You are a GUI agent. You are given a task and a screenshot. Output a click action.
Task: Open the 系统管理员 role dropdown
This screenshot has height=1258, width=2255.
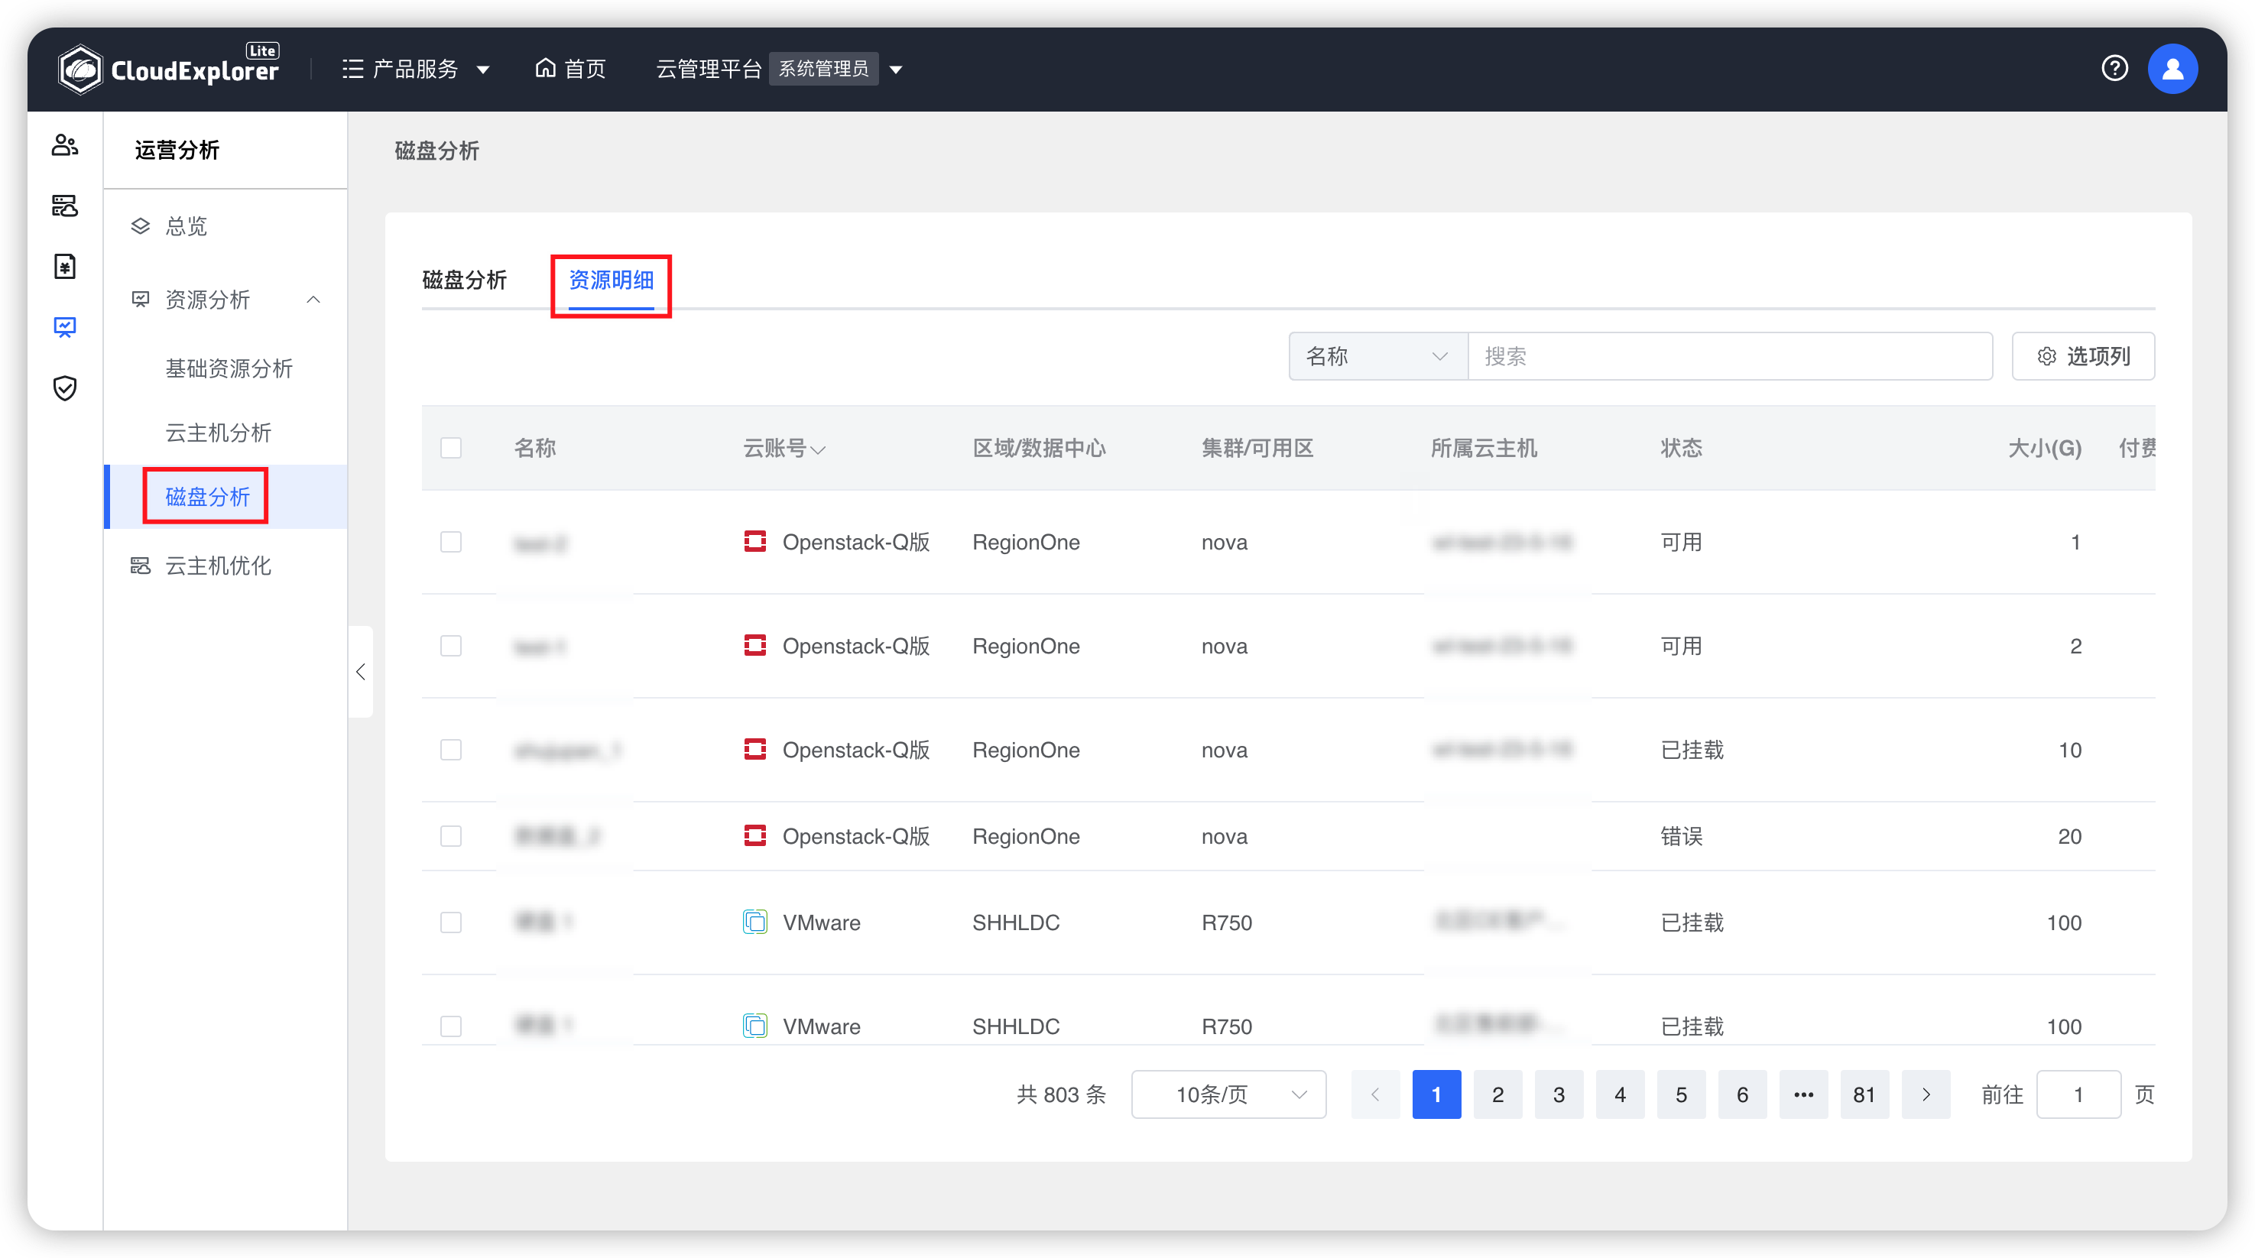836,68
